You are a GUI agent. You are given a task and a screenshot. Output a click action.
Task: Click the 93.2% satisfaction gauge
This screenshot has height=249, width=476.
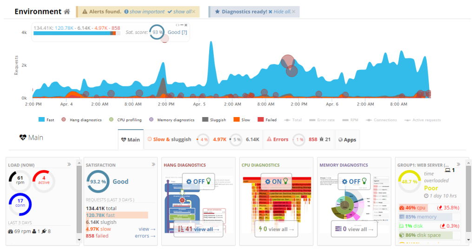[x=98, y=181]
